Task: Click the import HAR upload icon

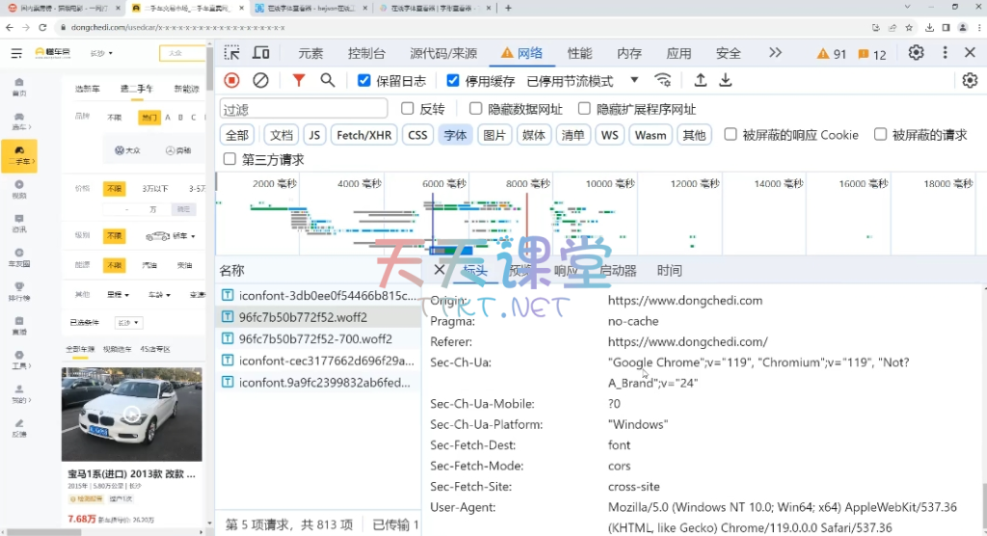Action: 701,81
